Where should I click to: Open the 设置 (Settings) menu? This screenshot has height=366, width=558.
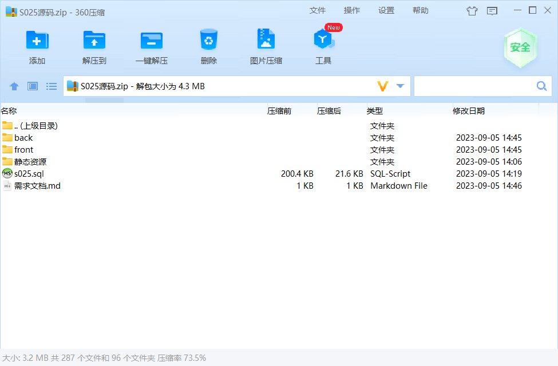point(386,10)
